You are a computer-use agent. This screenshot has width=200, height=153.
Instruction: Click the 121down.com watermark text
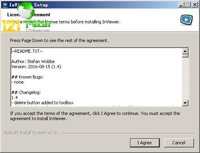(x=37, y=30)
